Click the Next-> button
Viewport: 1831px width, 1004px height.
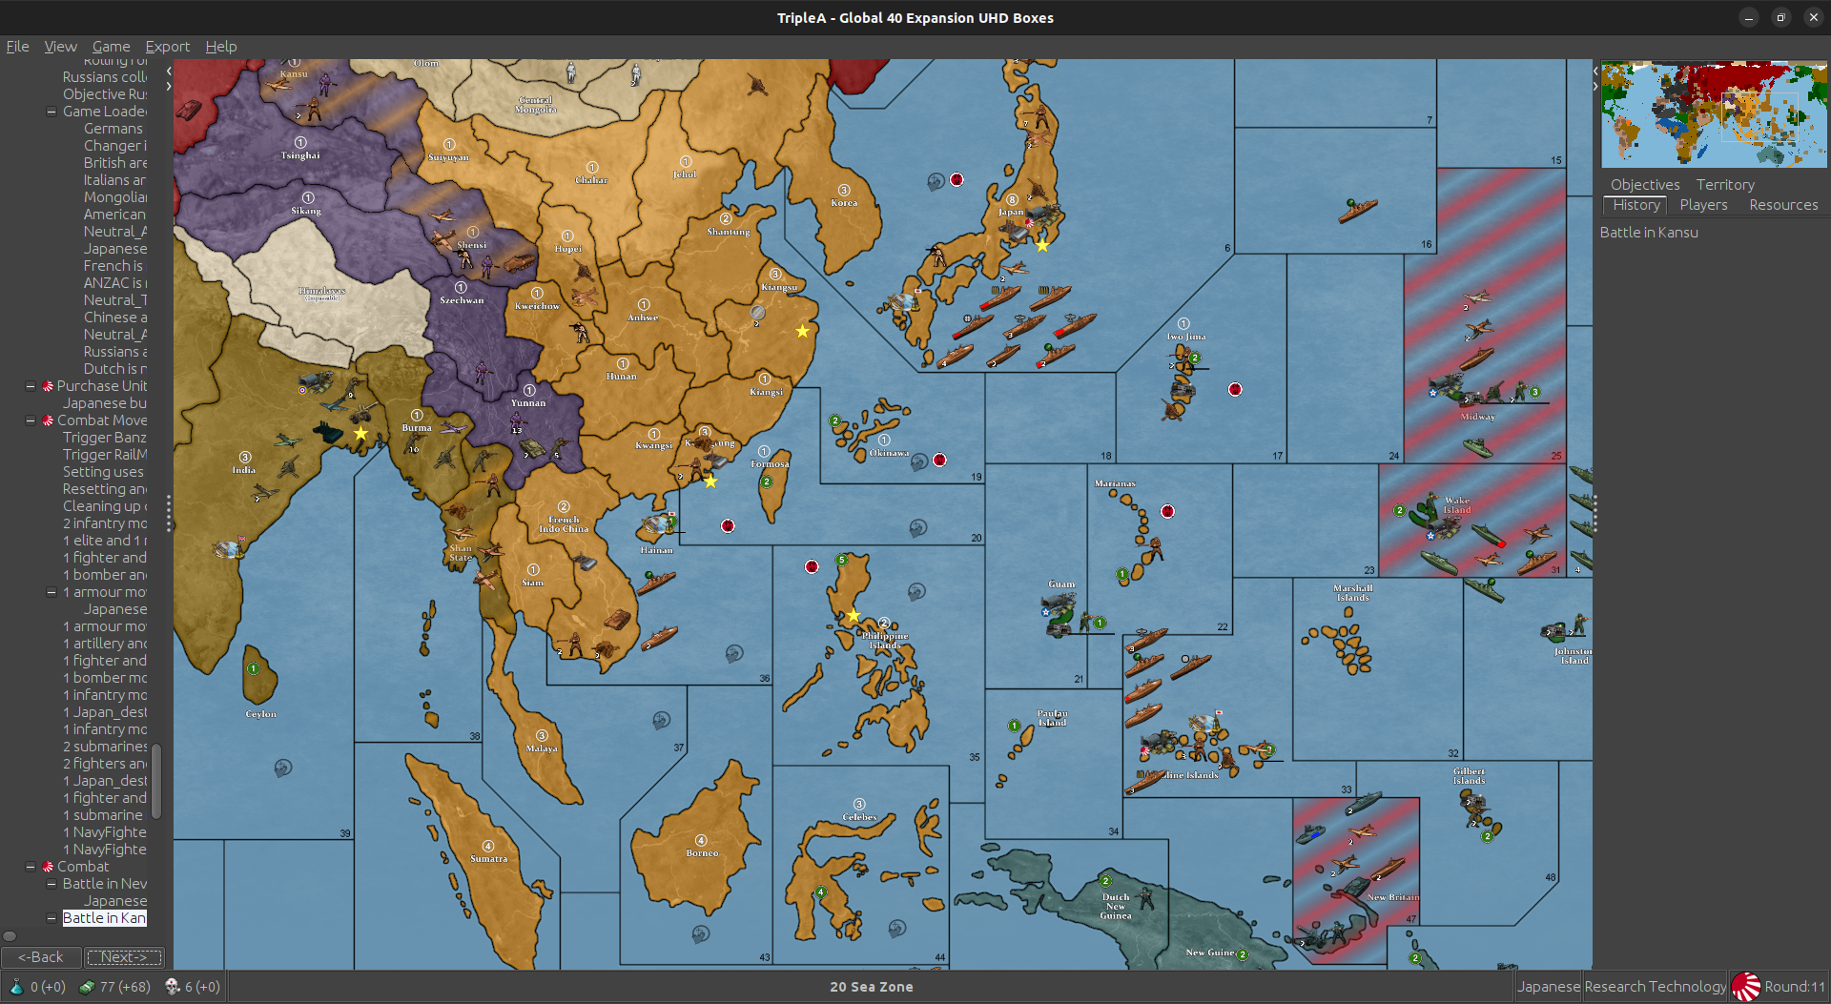click(x=124, y=957)
